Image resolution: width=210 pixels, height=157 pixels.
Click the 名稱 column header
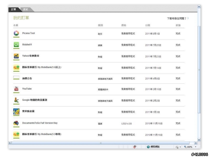(16, 25)
